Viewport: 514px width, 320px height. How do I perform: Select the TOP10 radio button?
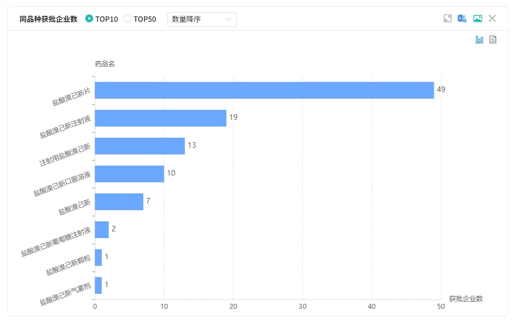[x=89, y=19]
